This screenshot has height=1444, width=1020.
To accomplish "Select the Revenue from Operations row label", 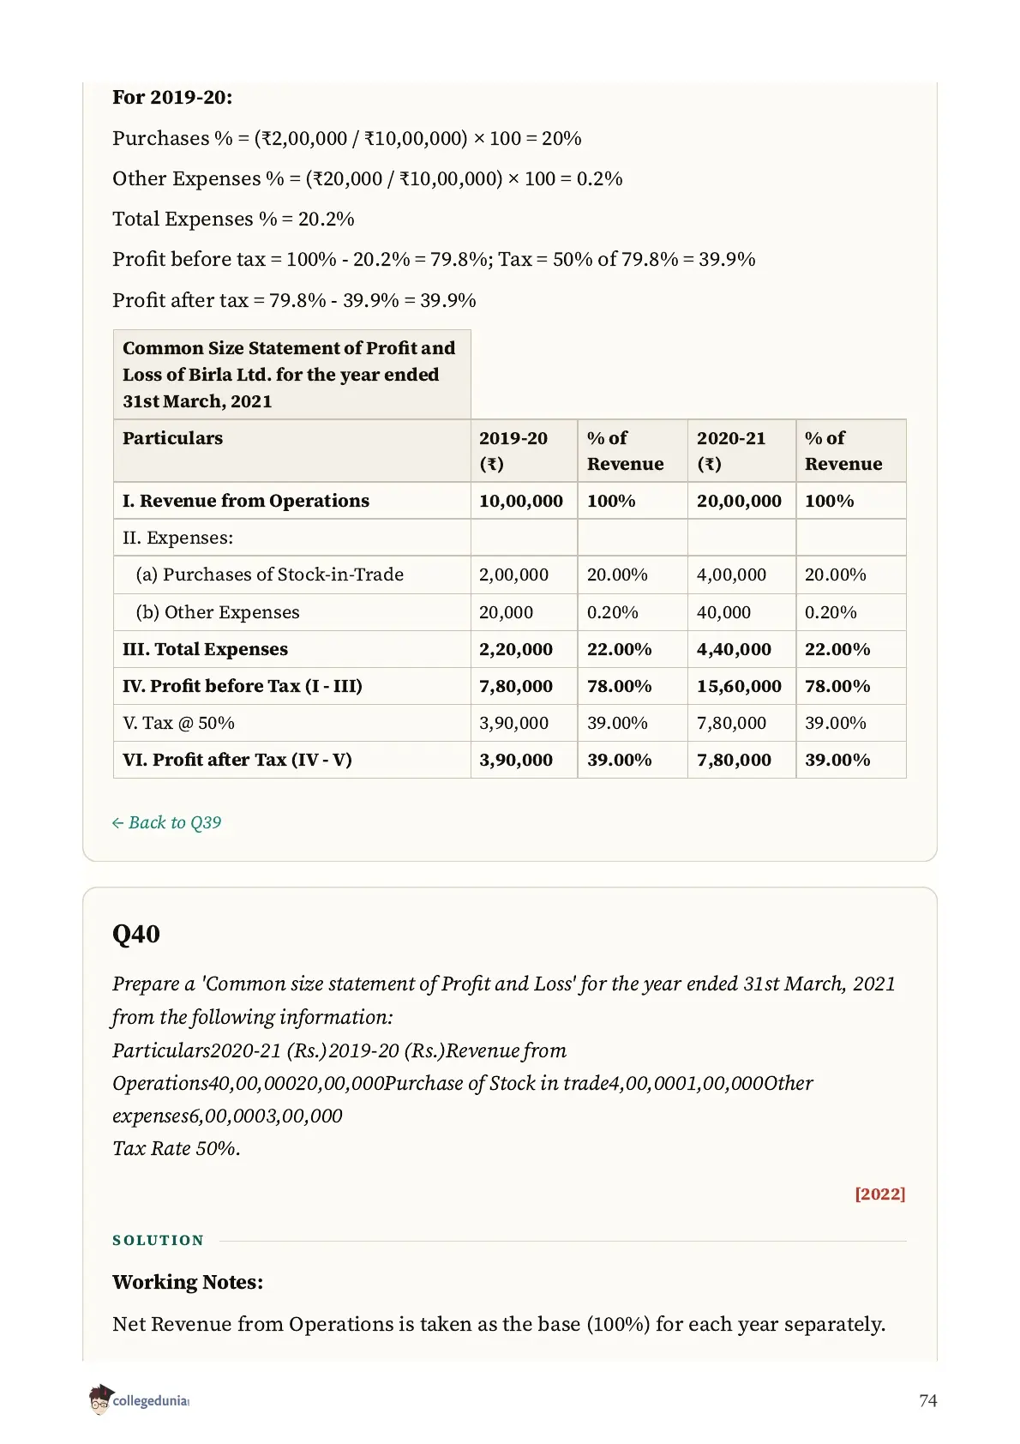I will click(x=246, y=501).
